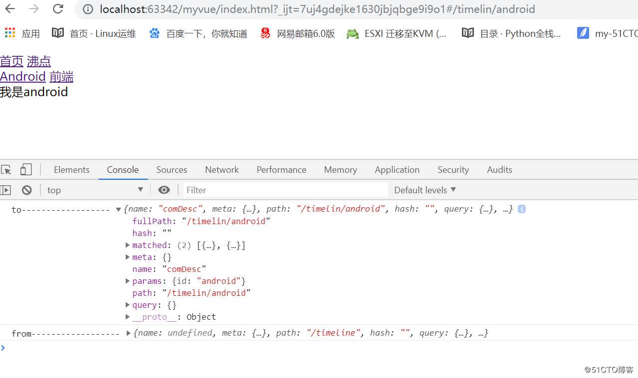Viewport: 638px width, 378px height.
Task: Expand the 'meta: {}' property
Action: pos(128,257)
